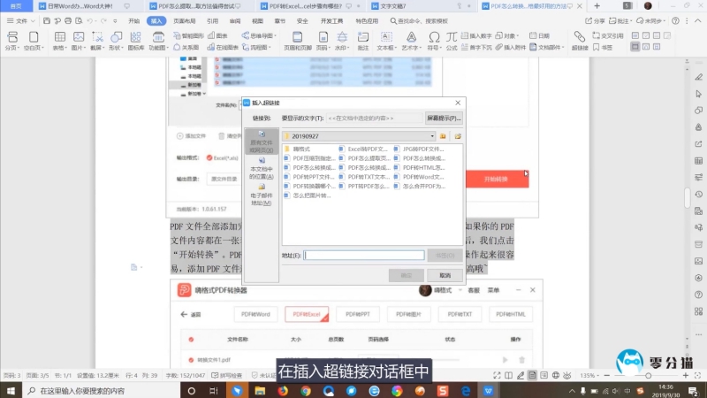Click the browse folder icon in dialog
Viewport: 707px width, 398px height.
[x=458, y=136]
